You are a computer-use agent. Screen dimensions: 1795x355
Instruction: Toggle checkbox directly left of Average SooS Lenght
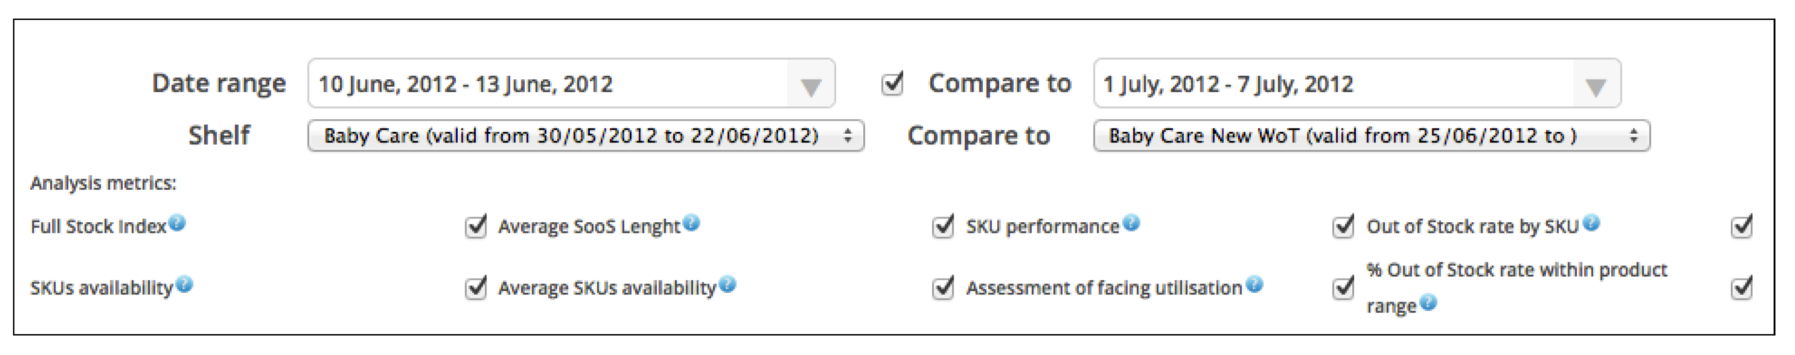476,226
